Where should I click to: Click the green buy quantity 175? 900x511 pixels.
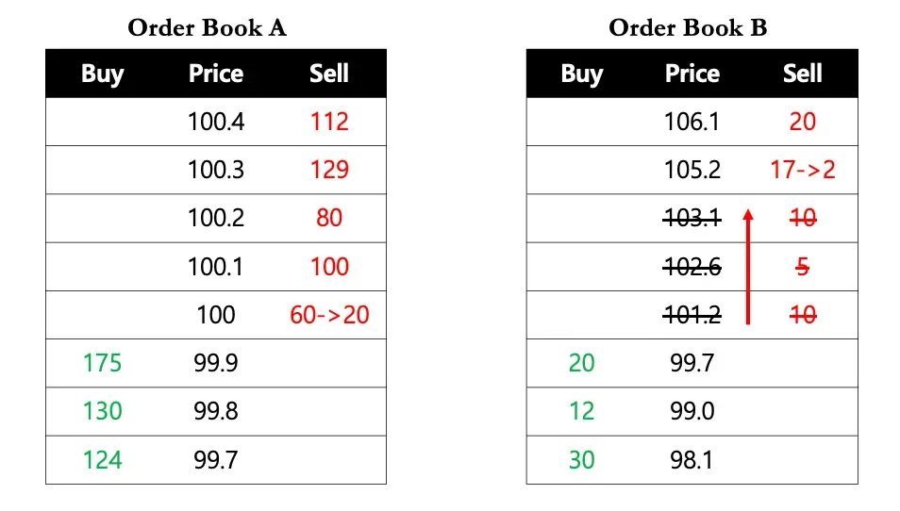(x=102, y=363)
